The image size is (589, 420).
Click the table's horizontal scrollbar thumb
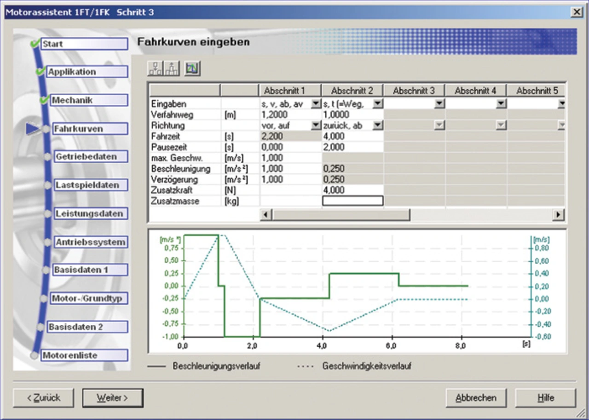pyautogui.click(x=341, y=214)
